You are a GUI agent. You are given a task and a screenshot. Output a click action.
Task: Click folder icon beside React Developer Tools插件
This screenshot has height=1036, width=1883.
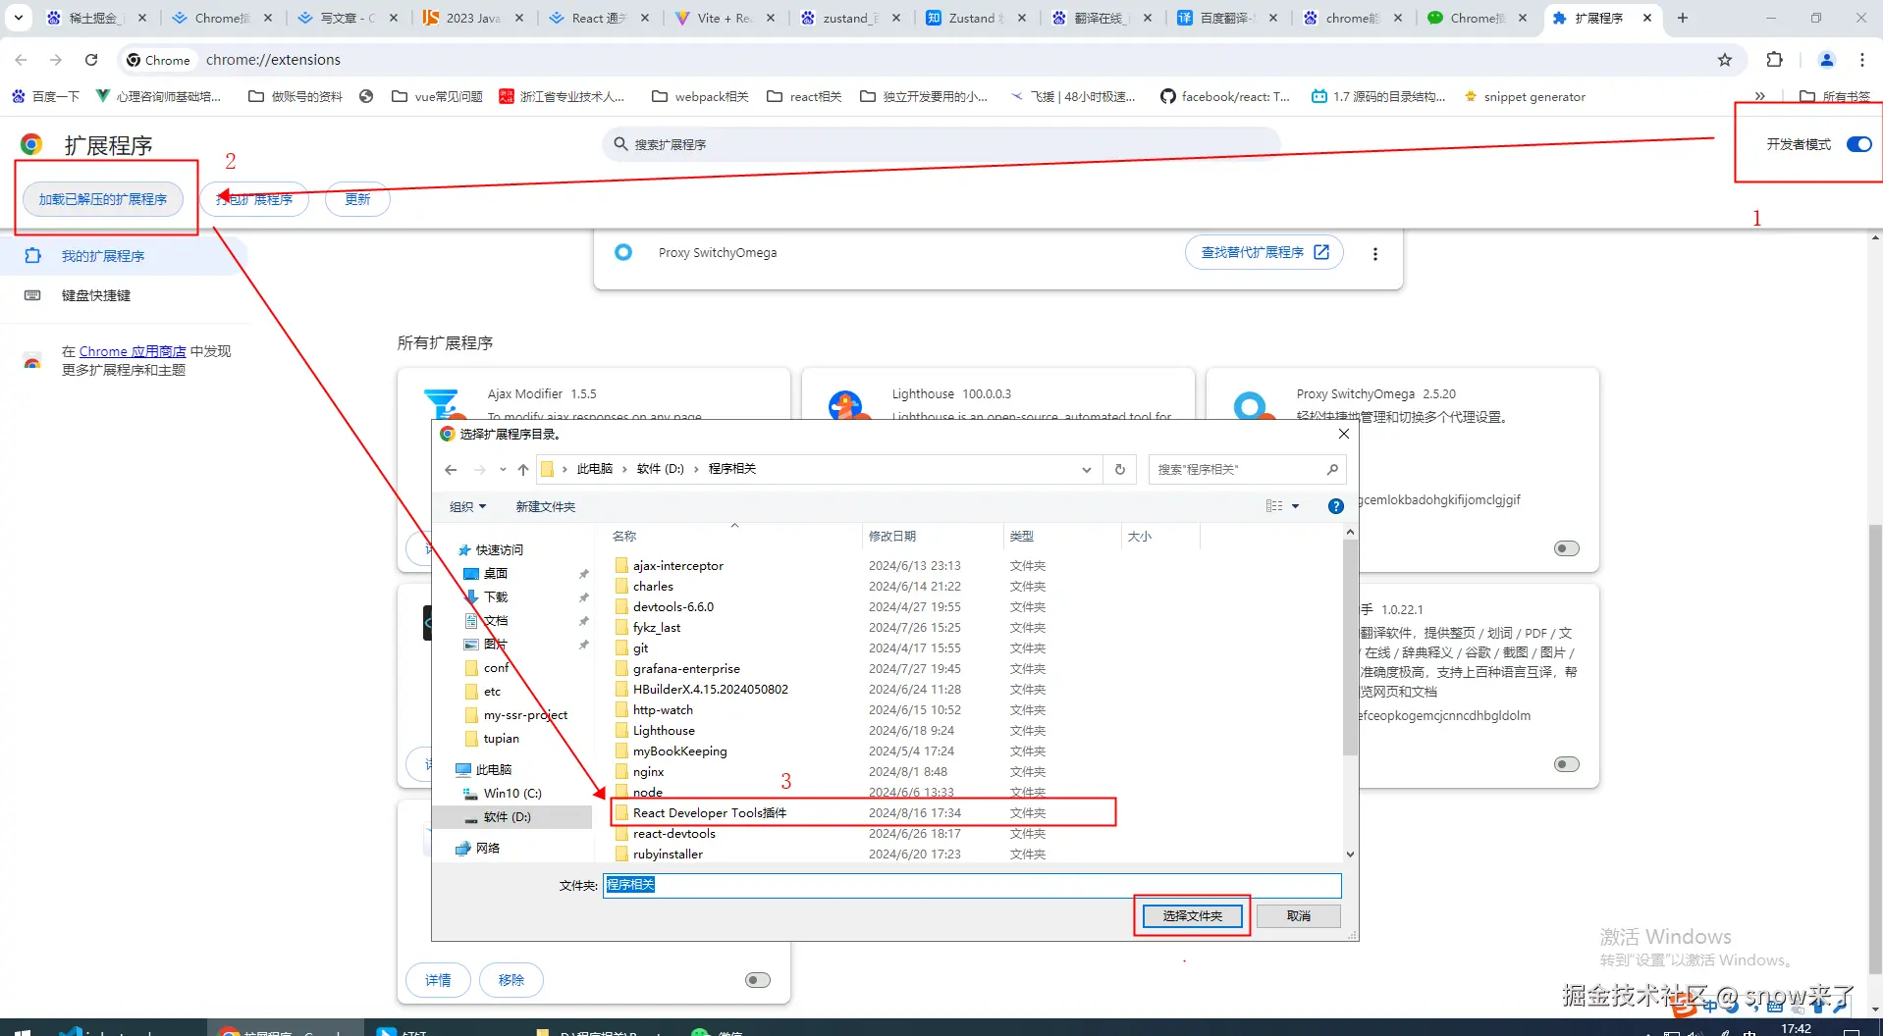coord(621,813)
